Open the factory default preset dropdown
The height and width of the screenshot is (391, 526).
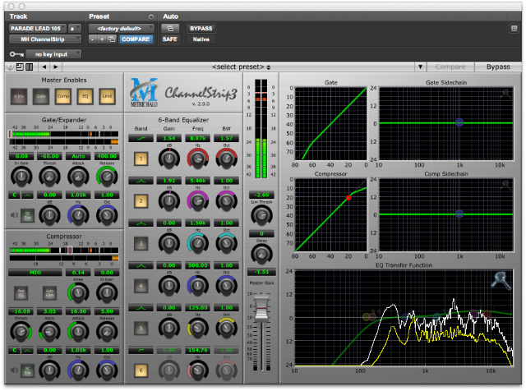point(121,29)
